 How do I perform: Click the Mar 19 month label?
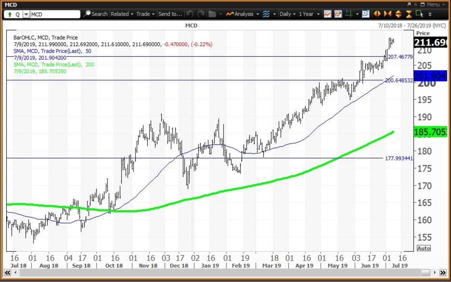tap(271, 265)
